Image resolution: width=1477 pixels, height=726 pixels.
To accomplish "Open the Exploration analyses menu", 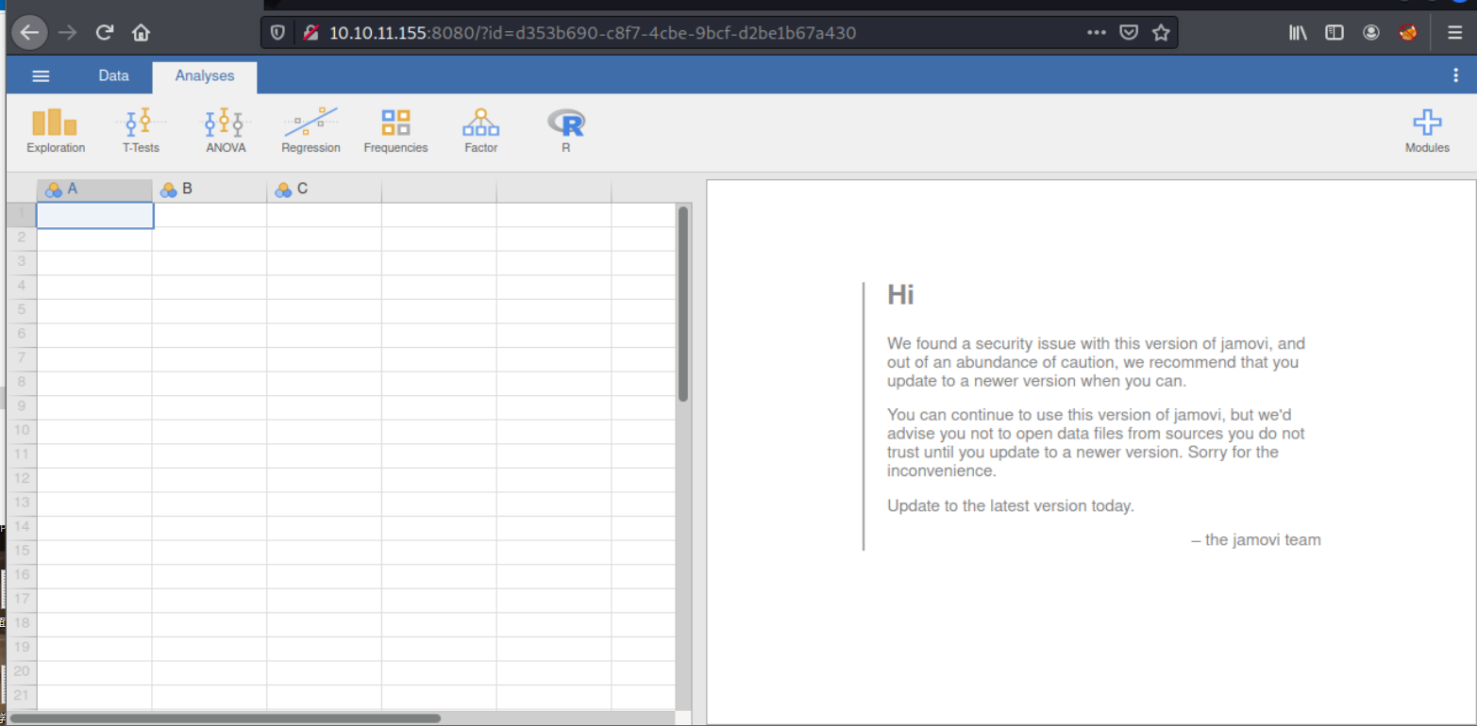I will [x=56, y=131].
